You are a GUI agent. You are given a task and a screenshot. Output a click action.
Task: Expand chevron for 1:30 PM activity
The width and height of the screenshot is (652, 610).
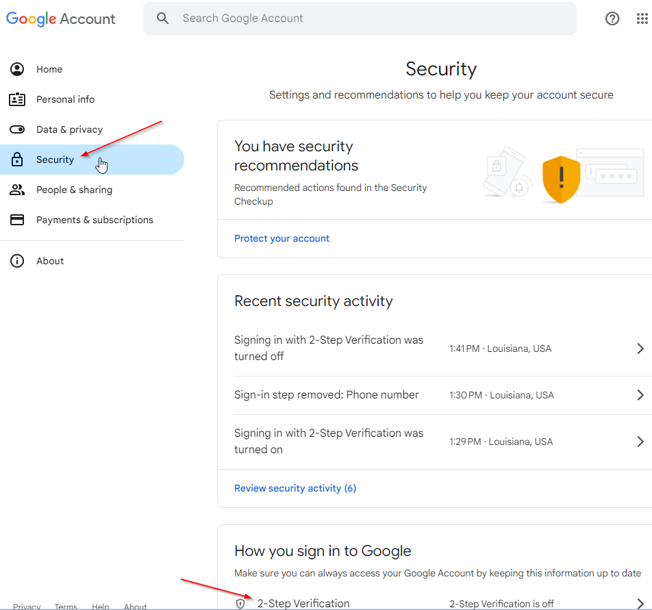click(640, 395)
